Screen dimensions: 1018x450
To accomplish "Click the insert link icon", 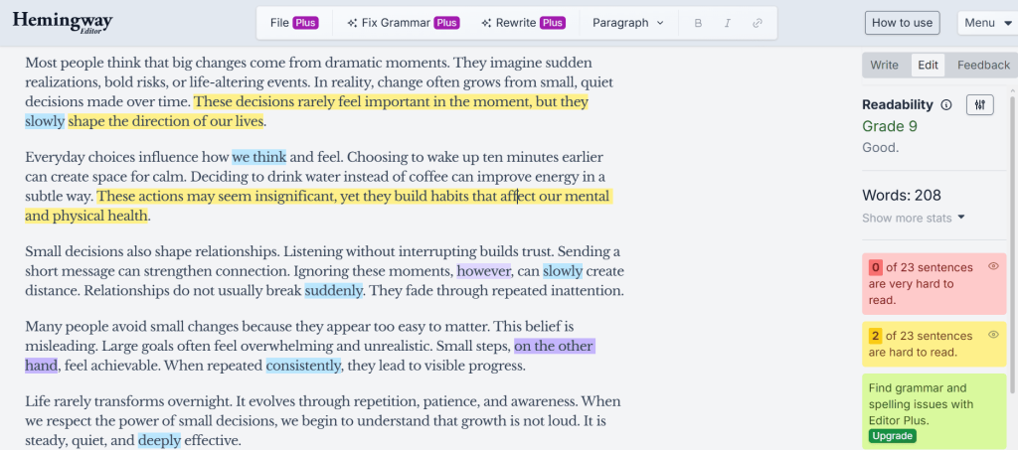I will 758,23.
